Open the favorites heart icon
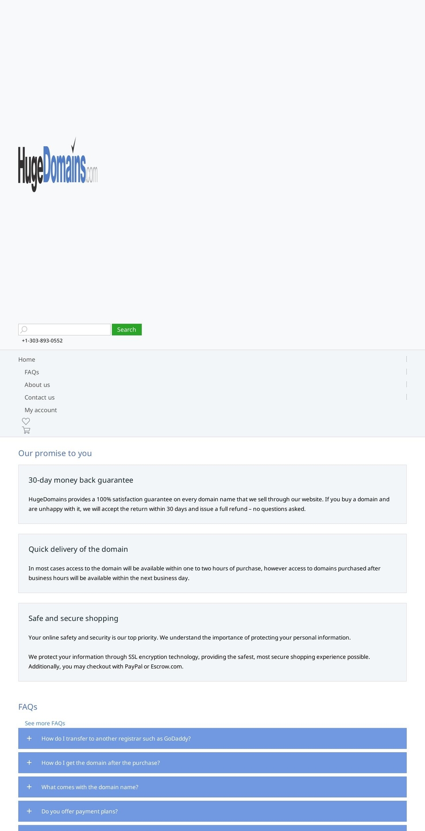425x831 pixels. pyautogui.click(x=26, y=421)
